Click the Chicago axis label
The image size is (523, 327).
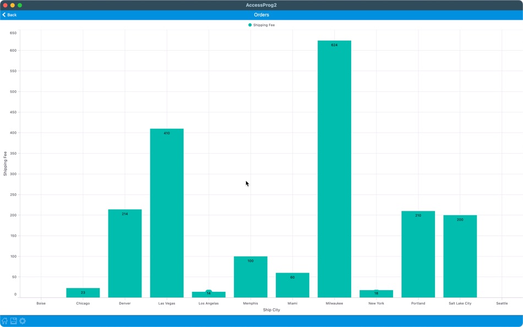83,303
